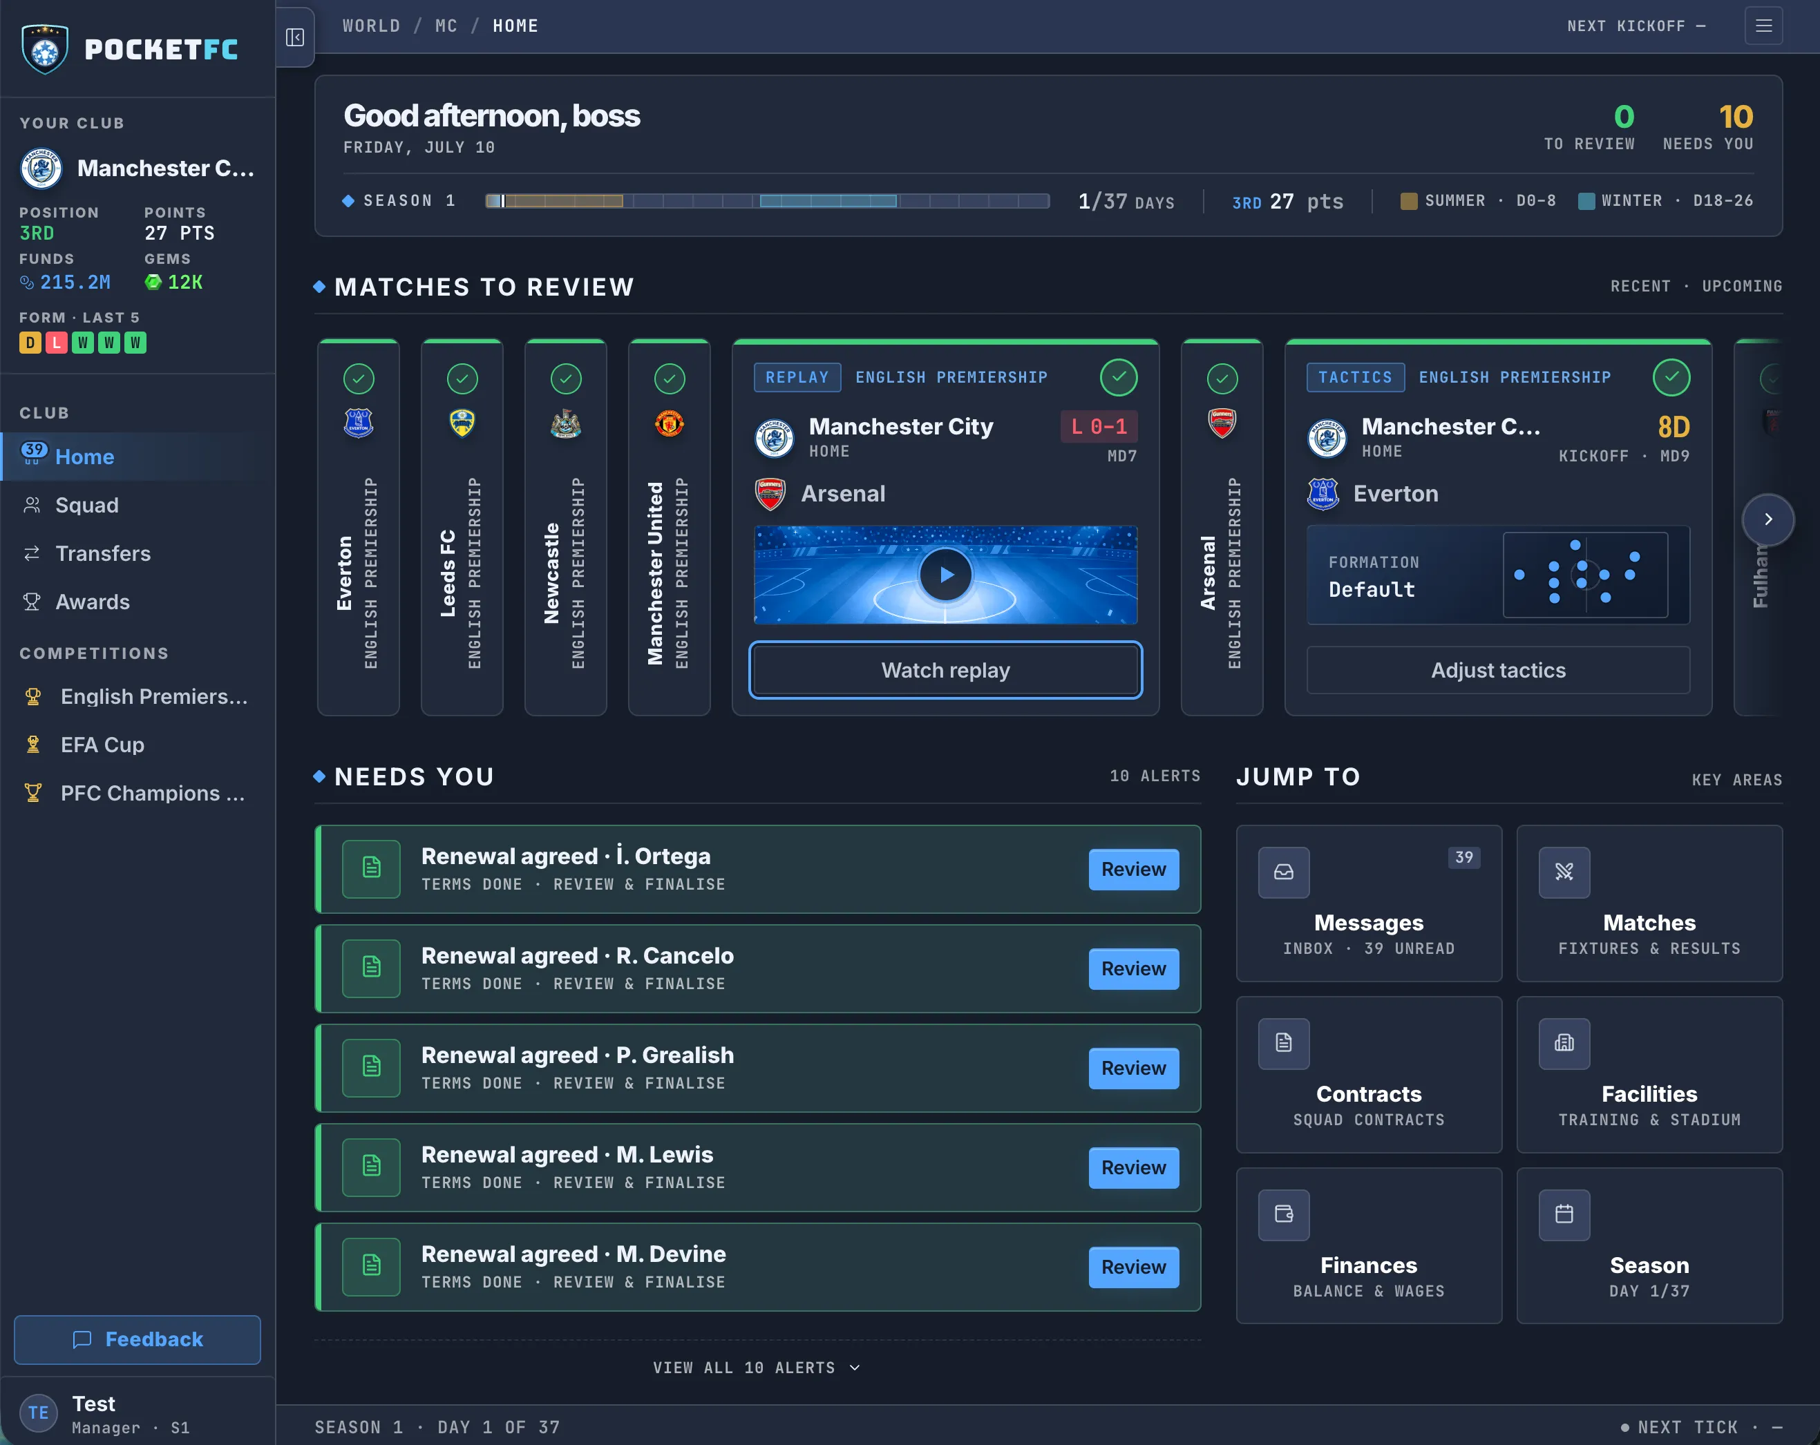Review R. Cancelo renewal
The image size is (1820, 1445).
pyautogui.click(x=1134, y=969)
